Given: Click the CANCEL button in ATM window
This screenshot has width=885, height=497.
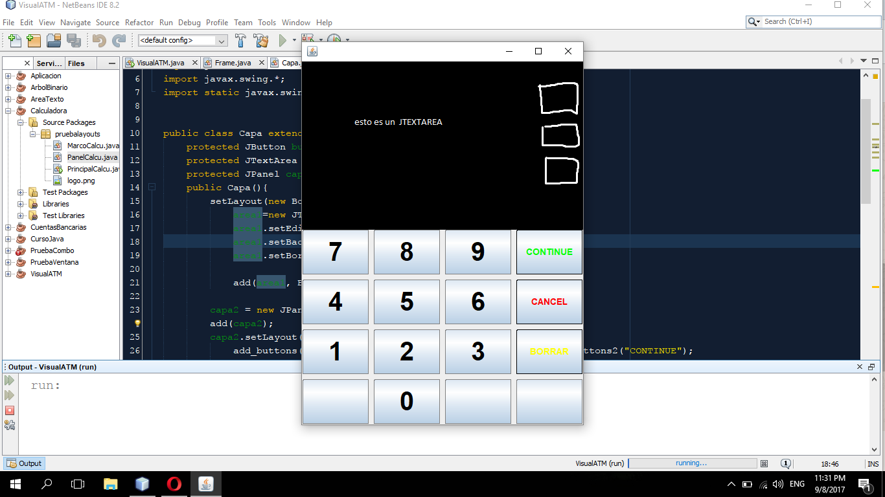Looking at the screenshot, I should pyautogui.click(x=549, y=302).
